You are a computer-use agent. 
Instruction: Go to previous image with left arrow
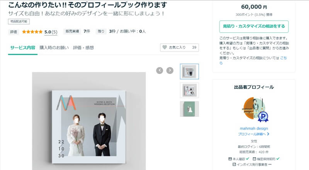pyautogui.click(x=160, y=70)
